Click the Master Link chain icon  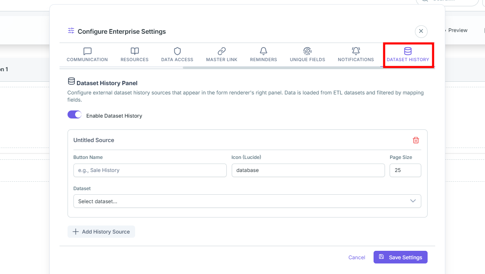click(x=222, y=51)
